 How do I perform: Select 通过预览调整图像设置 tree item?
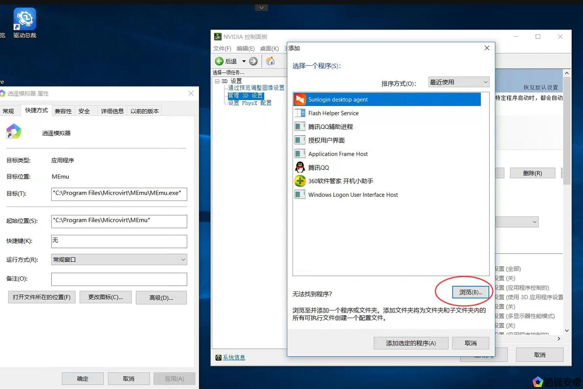pos(256,88)
